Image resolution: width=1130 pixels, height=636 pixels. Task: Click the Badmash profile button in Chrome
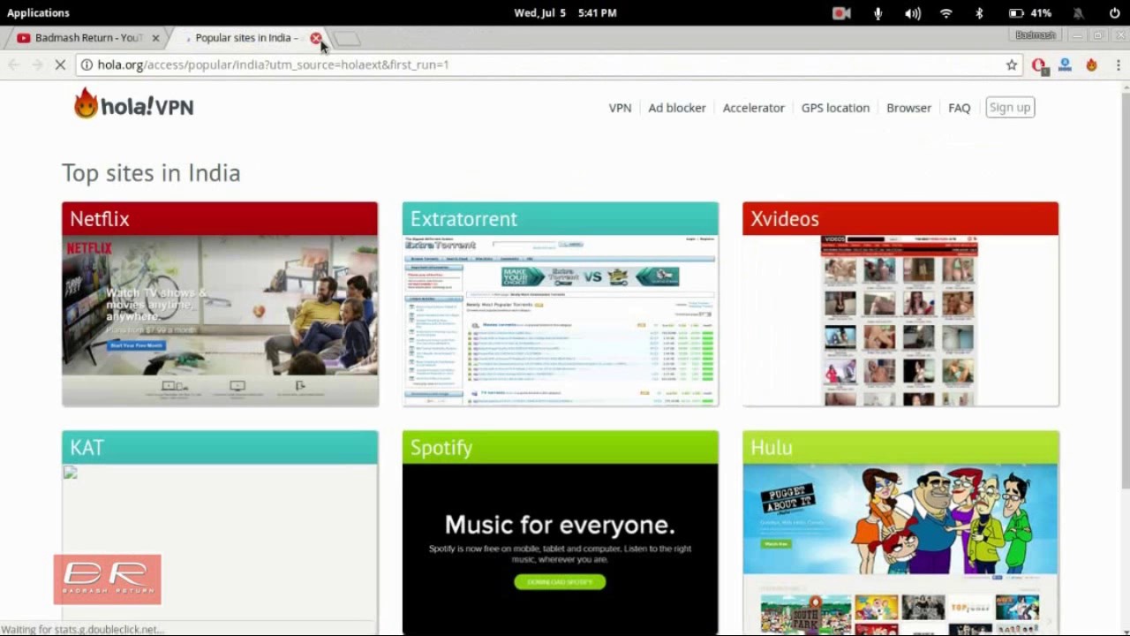tap(1035, 35)
